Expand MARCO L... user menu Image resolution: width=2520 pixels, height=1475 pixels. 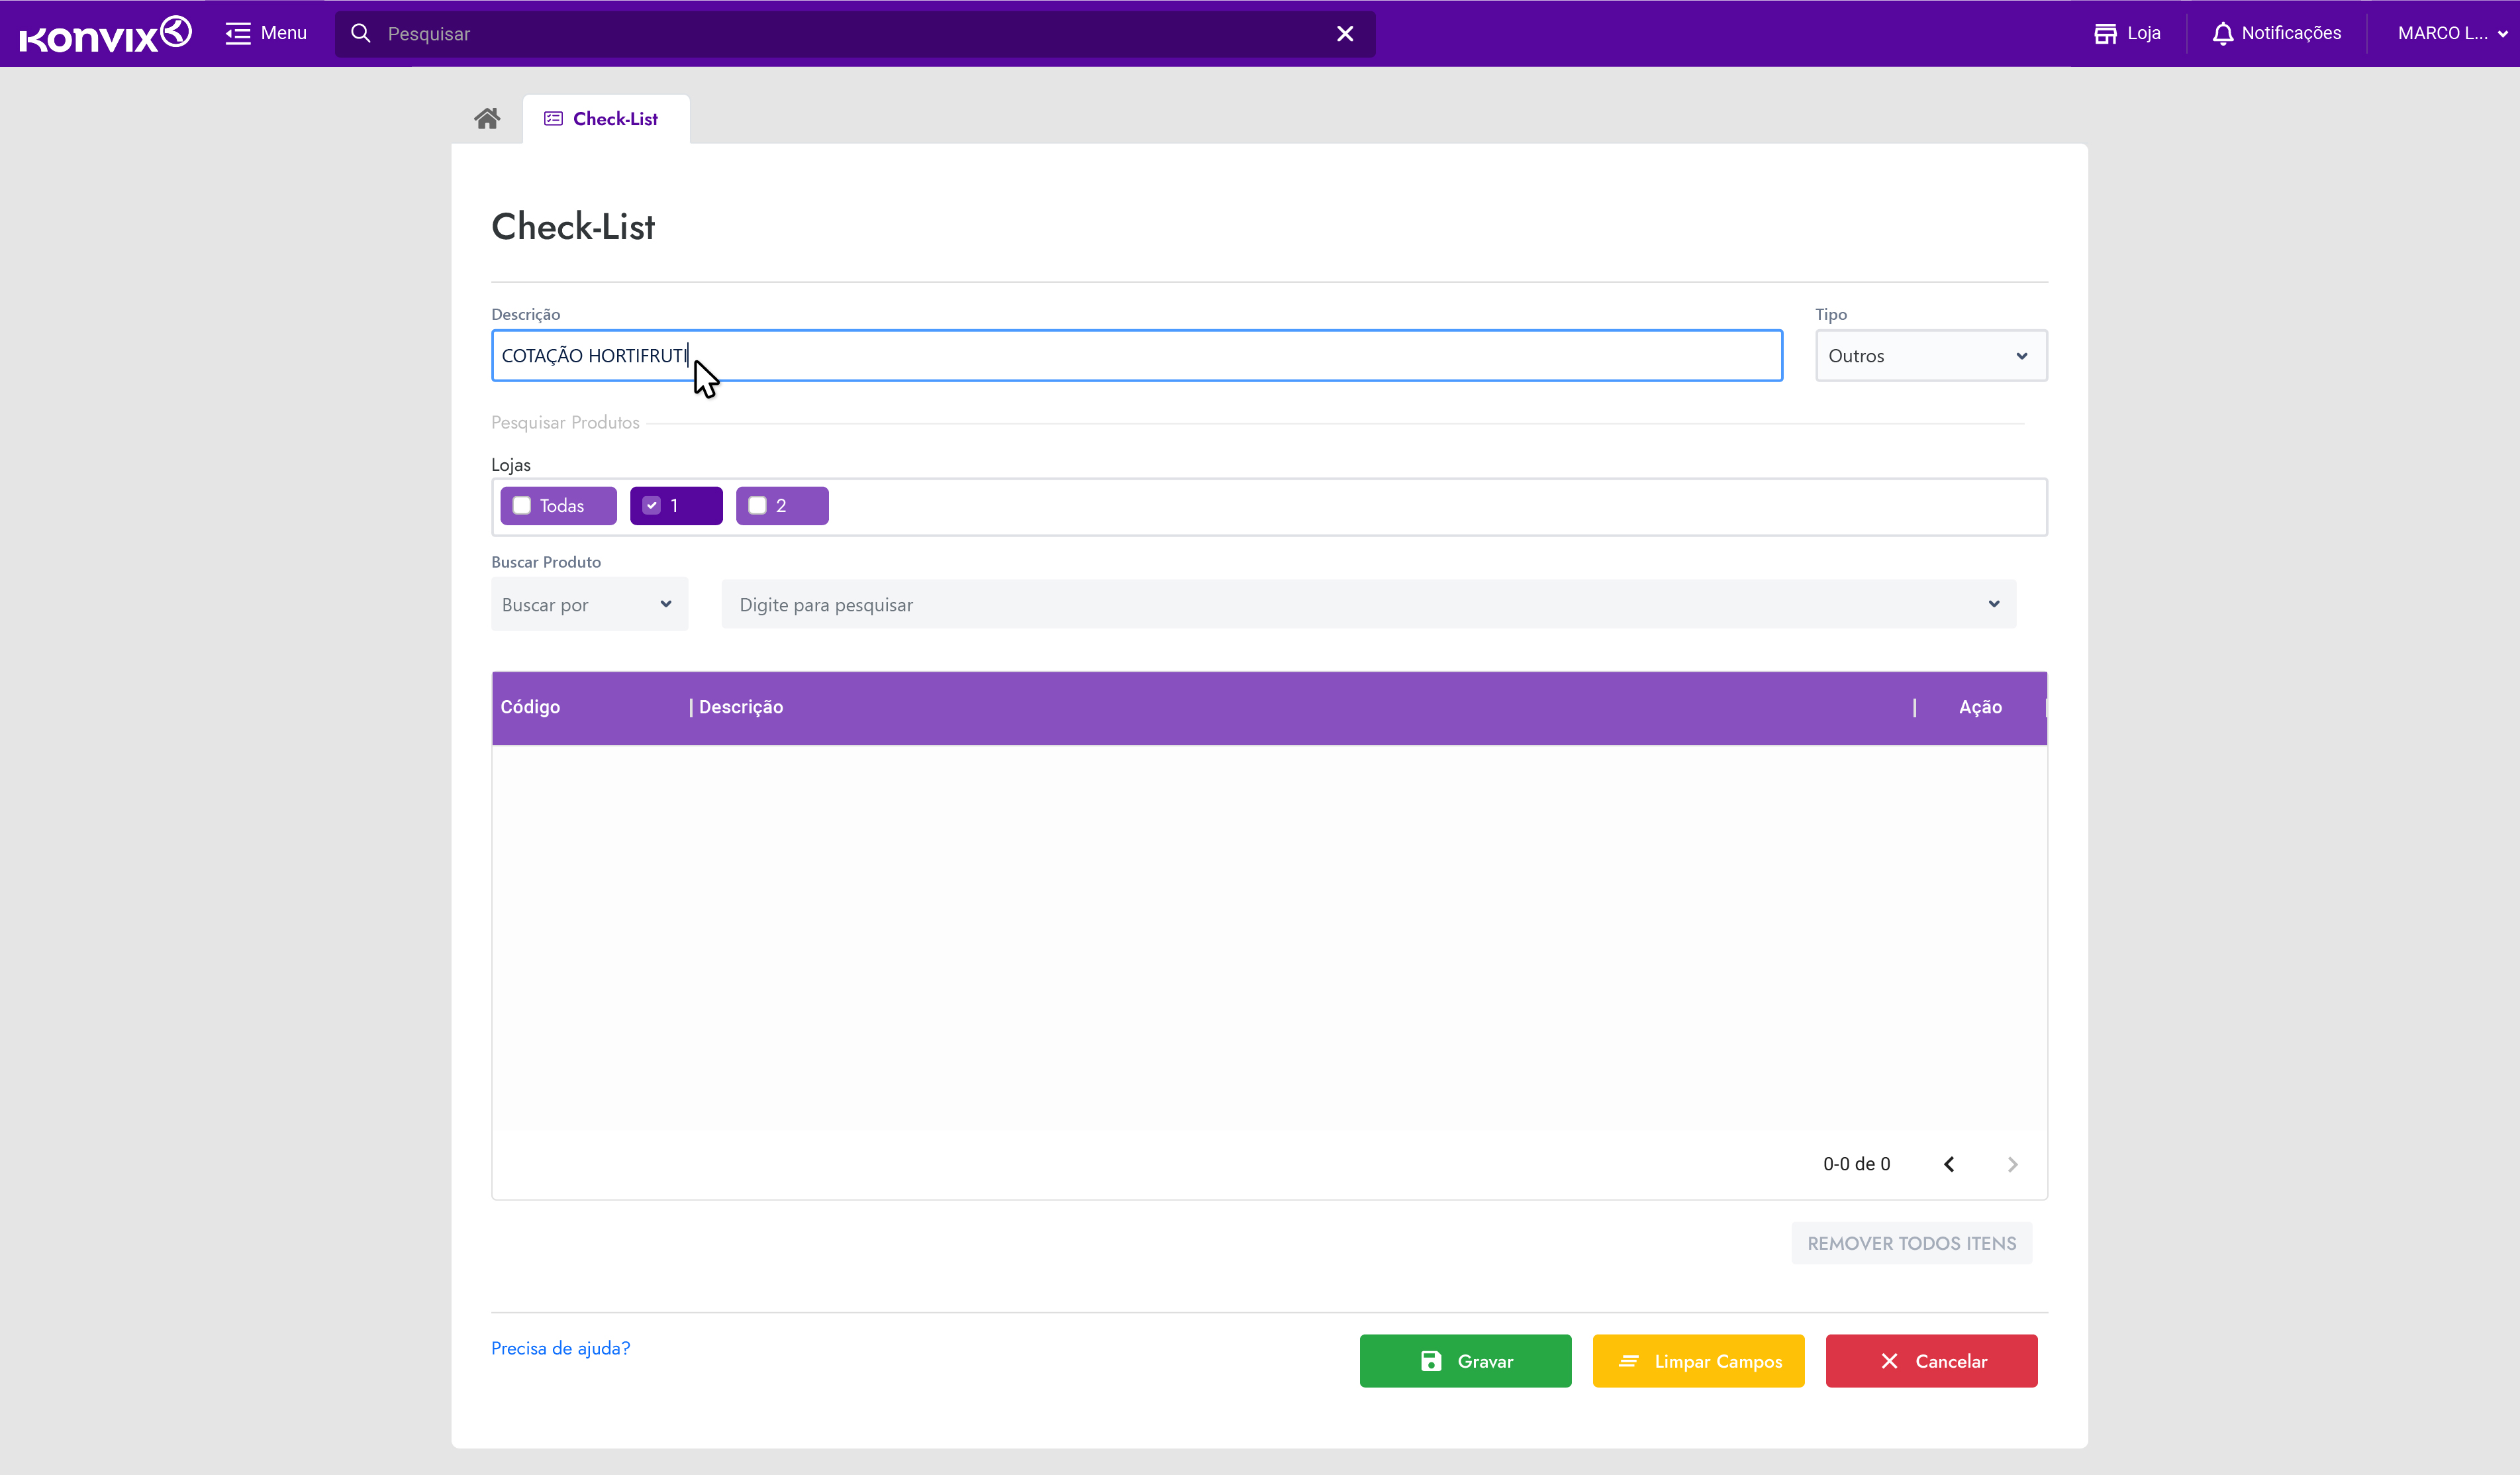2451,33
